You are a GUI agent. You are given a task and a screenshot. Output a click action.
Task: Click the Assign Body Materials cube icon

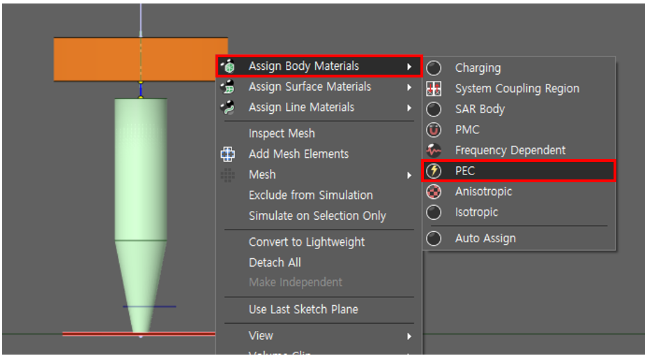(227, 66)
